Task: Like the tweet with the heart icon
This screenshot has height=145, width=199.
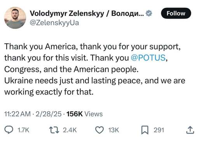Action: click(99, 130)
